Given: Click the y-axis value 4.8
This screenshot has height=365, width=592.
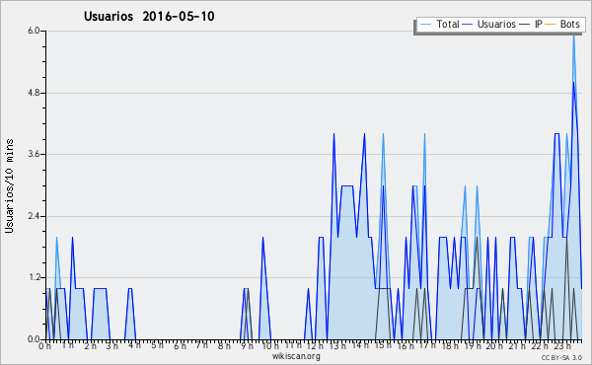Looking at the screenshot, I should coord(34,93).
